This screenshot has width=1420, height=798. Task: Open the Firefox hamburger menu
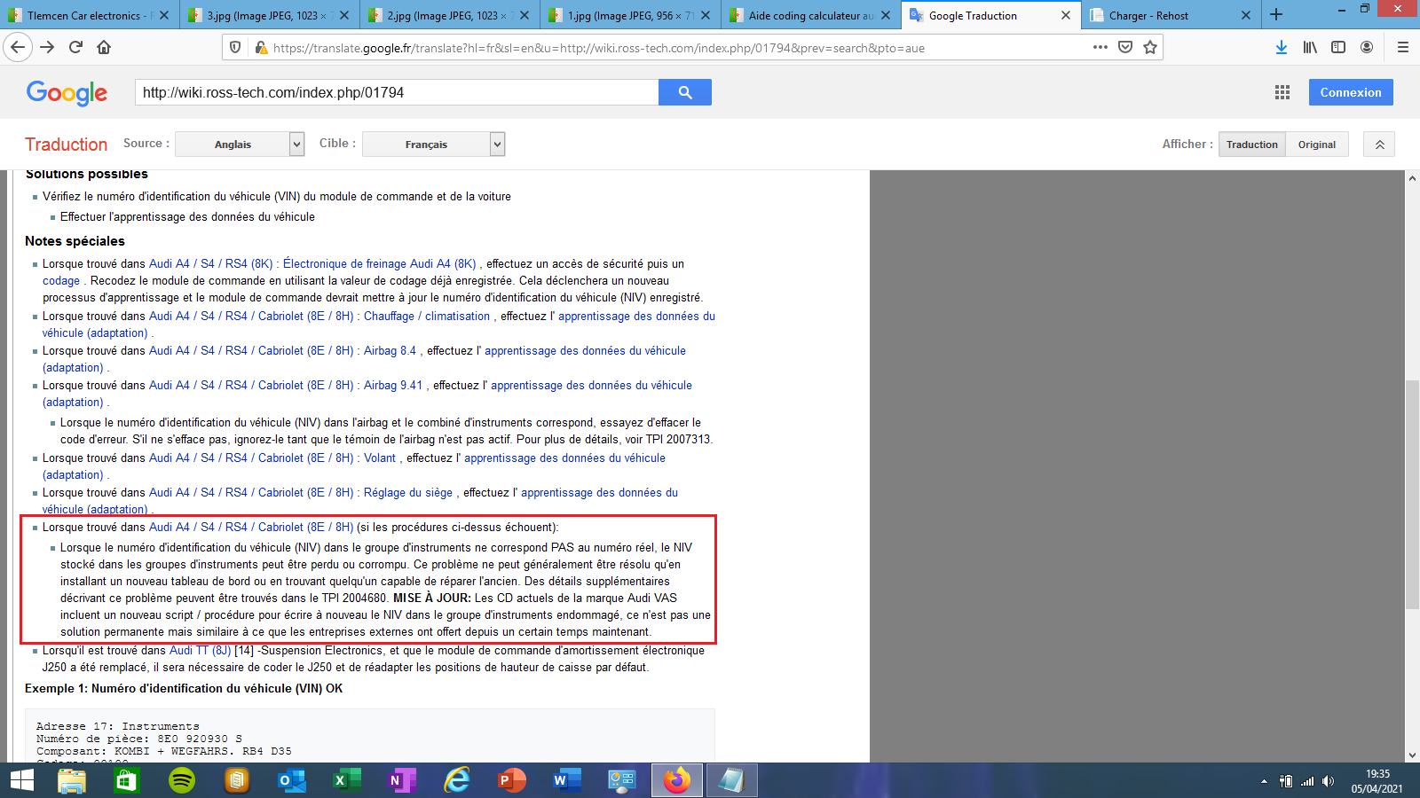coord(1403,47)
